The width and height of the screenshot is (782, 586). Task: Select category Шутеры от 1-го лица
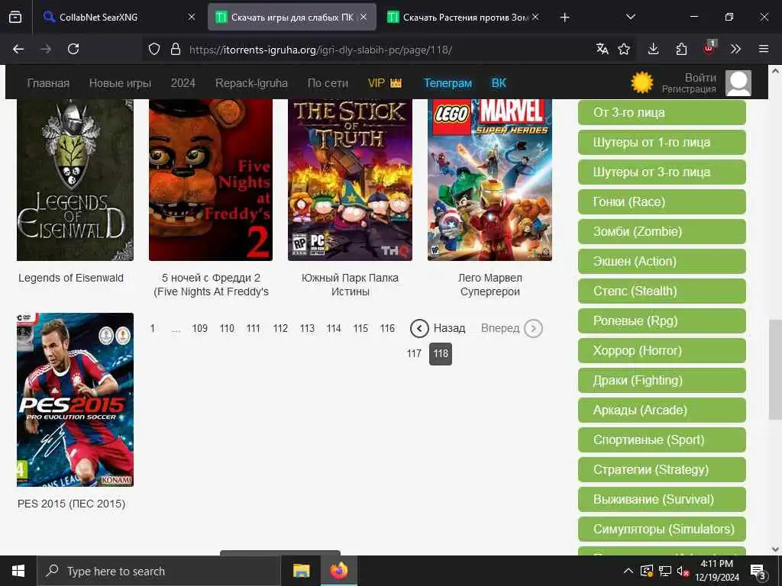click(x=662, y=143)
